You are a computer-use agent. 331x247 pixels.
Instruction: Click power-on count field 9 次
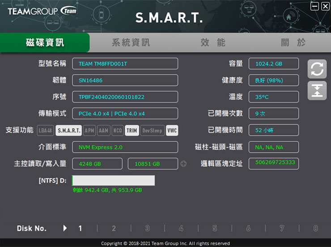click(x=274, y=114)
